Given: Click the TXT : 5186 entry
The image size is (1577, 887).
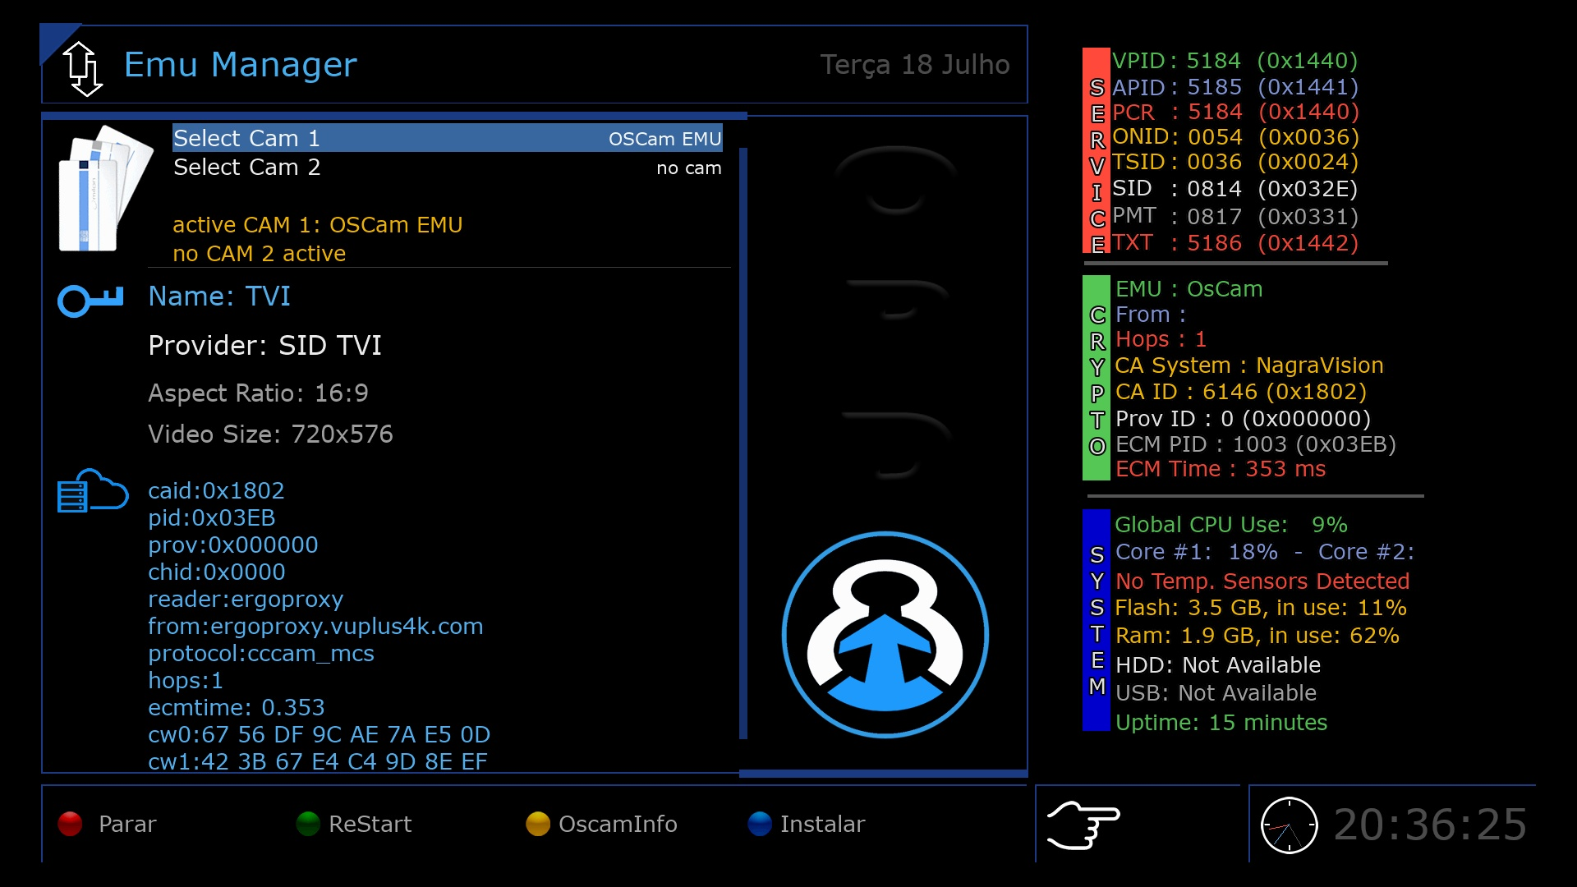Looking at the screenshot, I should [1234, 243].
